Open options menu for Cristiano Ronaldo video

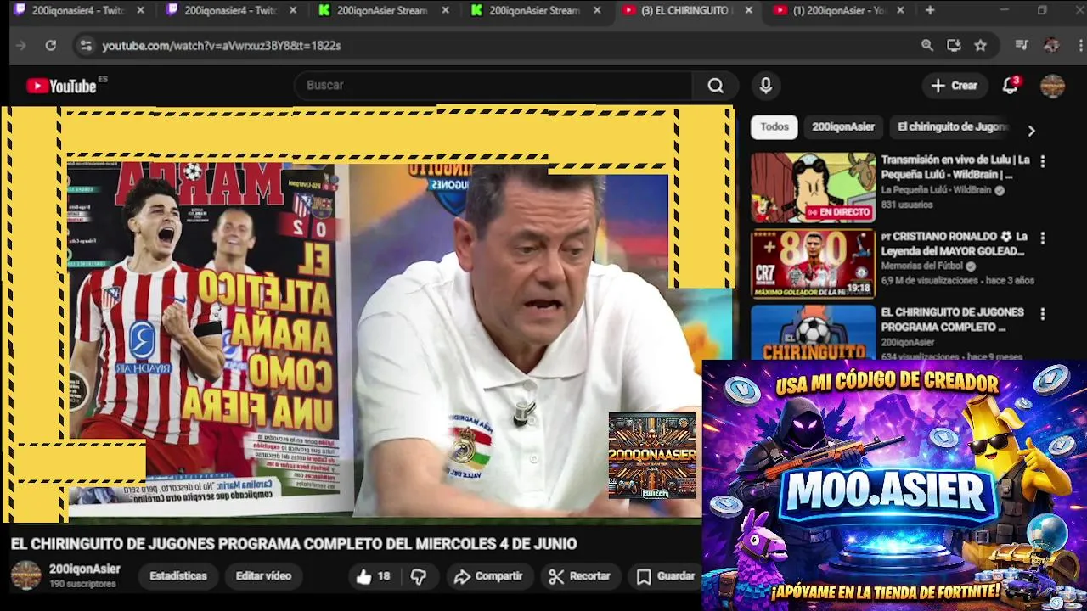[1043, 238]
